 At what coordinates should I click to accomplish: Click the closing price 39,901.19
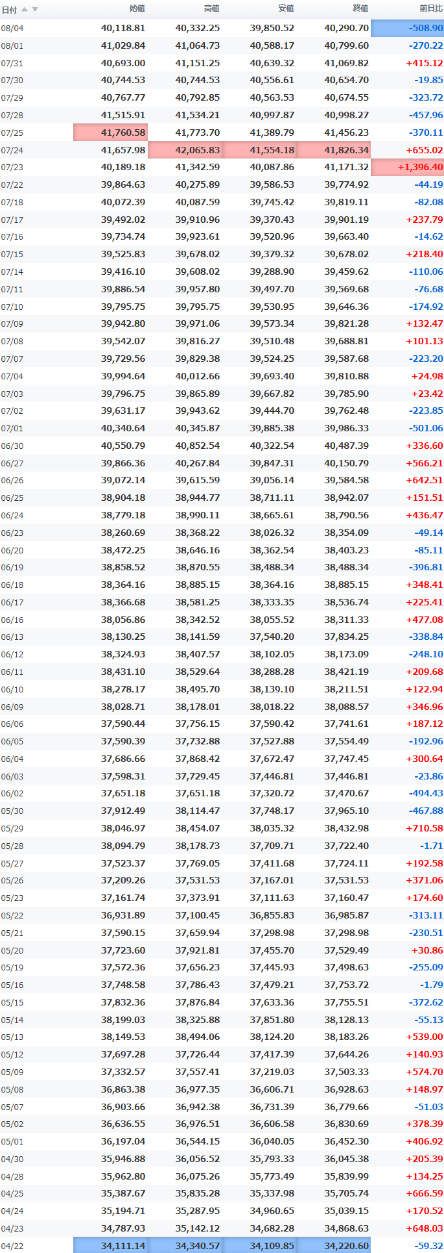click(x=346, y=220)
